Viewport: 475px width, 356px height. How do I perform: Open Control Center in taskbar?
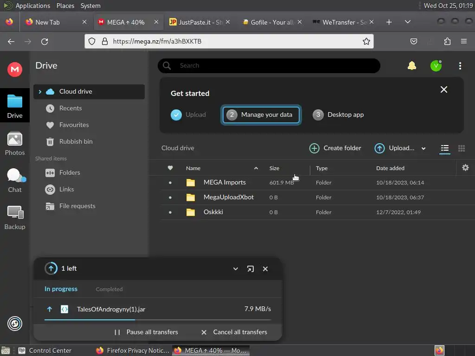tap(45, 350)
